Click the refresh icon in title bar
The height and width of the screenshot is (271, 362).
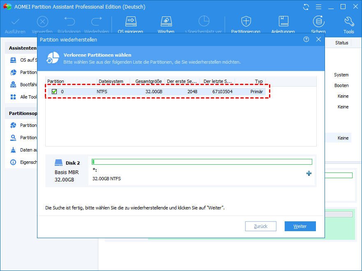(306, 7)
